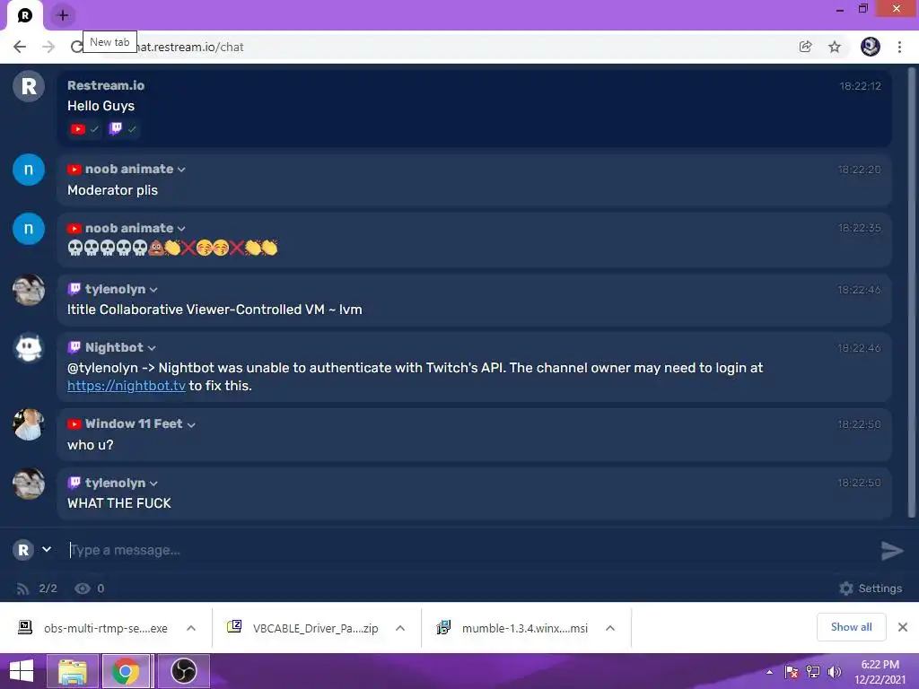Click the 18:22:12 timestamp
919x689 pixels.
click(860, 86)
